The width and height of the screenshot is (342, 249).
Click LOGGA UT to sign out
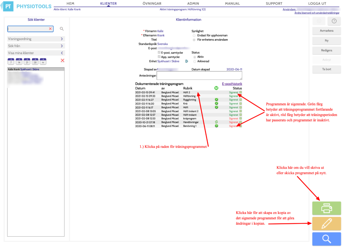pyautogui.click(x=317, y=3)
